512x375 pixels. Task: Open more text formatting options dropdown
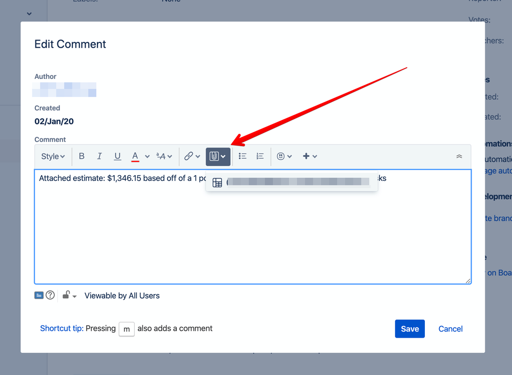tap(164, 156)
